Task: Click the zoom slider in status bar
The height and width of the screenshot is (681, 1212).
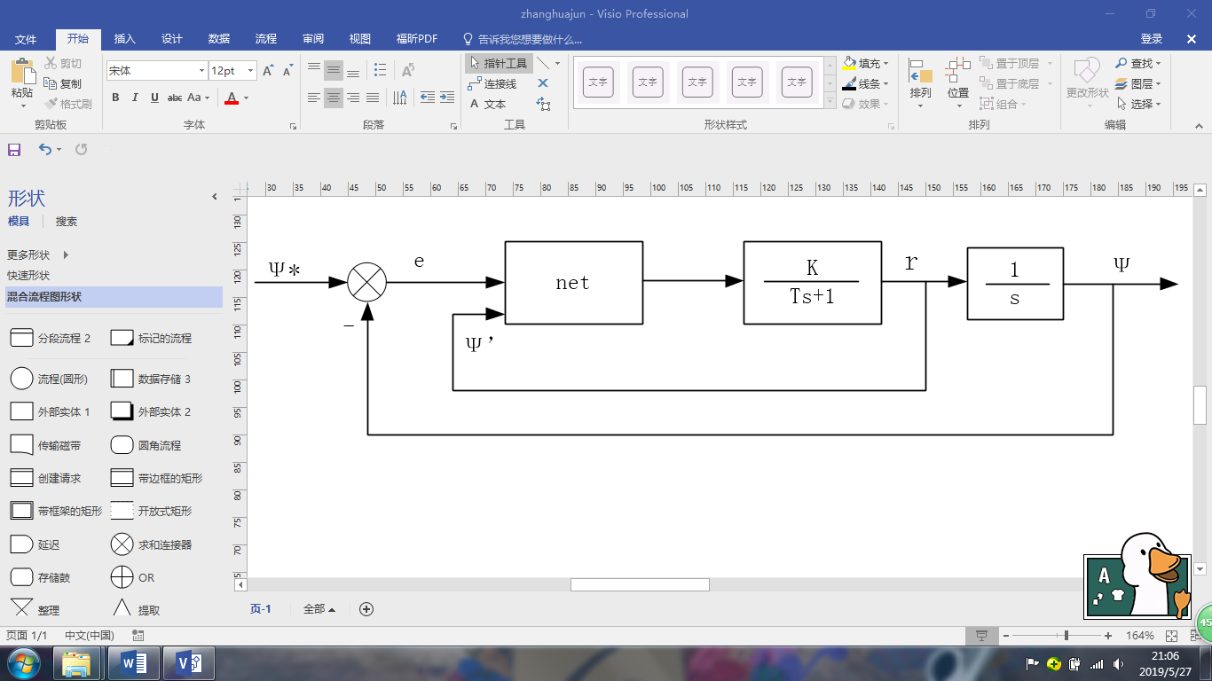Action: click(x=1066, y=636)
